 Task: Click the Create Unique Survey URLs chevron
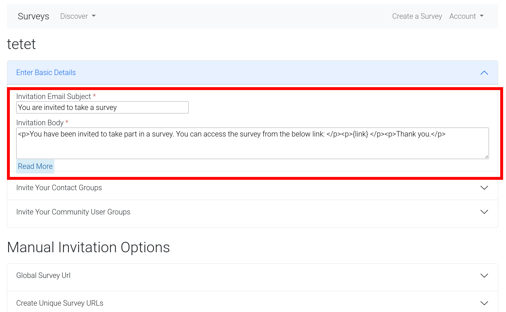pyautogui.click(x=484, y=303)
